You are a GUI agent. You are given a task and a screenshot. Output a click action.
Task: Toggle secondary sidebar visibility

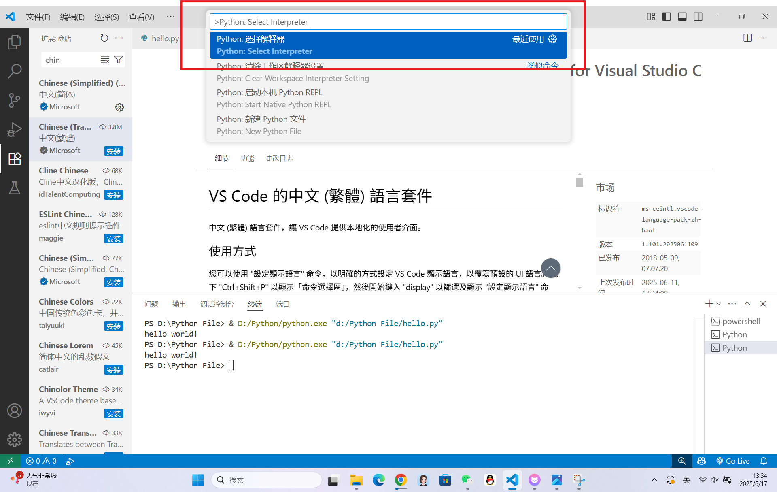[698, 17]
